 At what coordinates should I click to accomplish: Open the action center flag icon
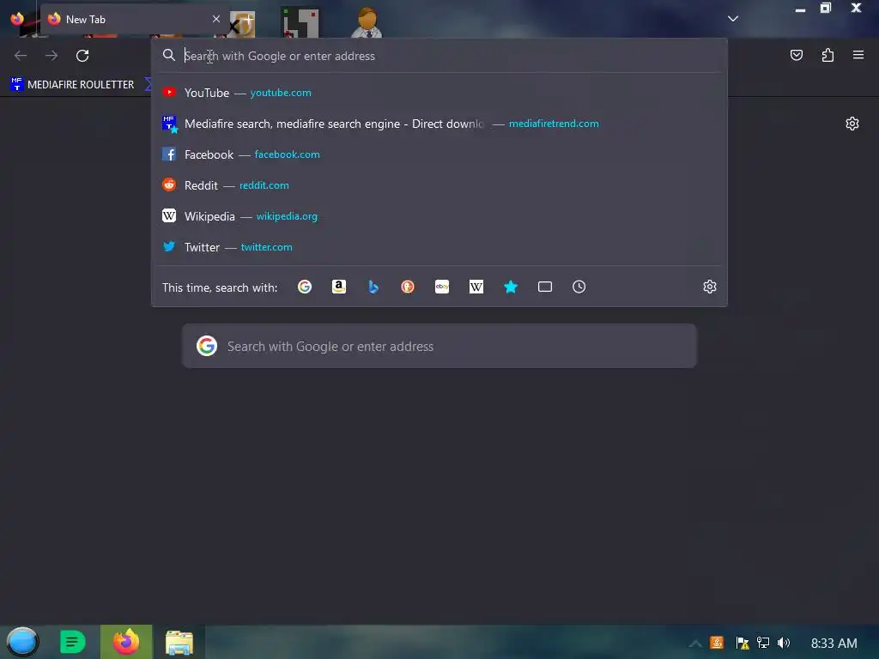click(x=743, y=643)
